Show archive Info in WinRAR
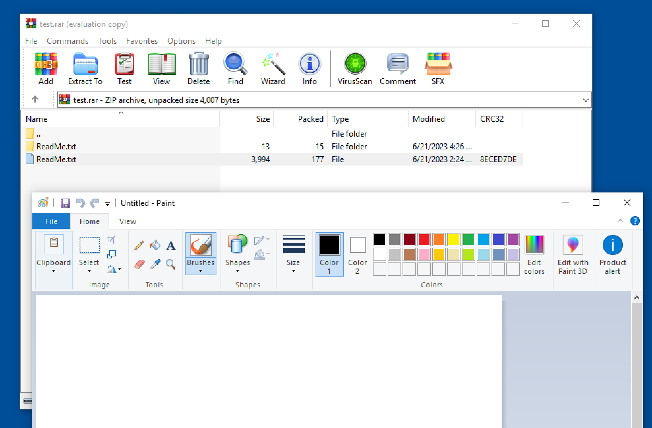This screenshot has width=652, height=428. [x=309, y=69]
